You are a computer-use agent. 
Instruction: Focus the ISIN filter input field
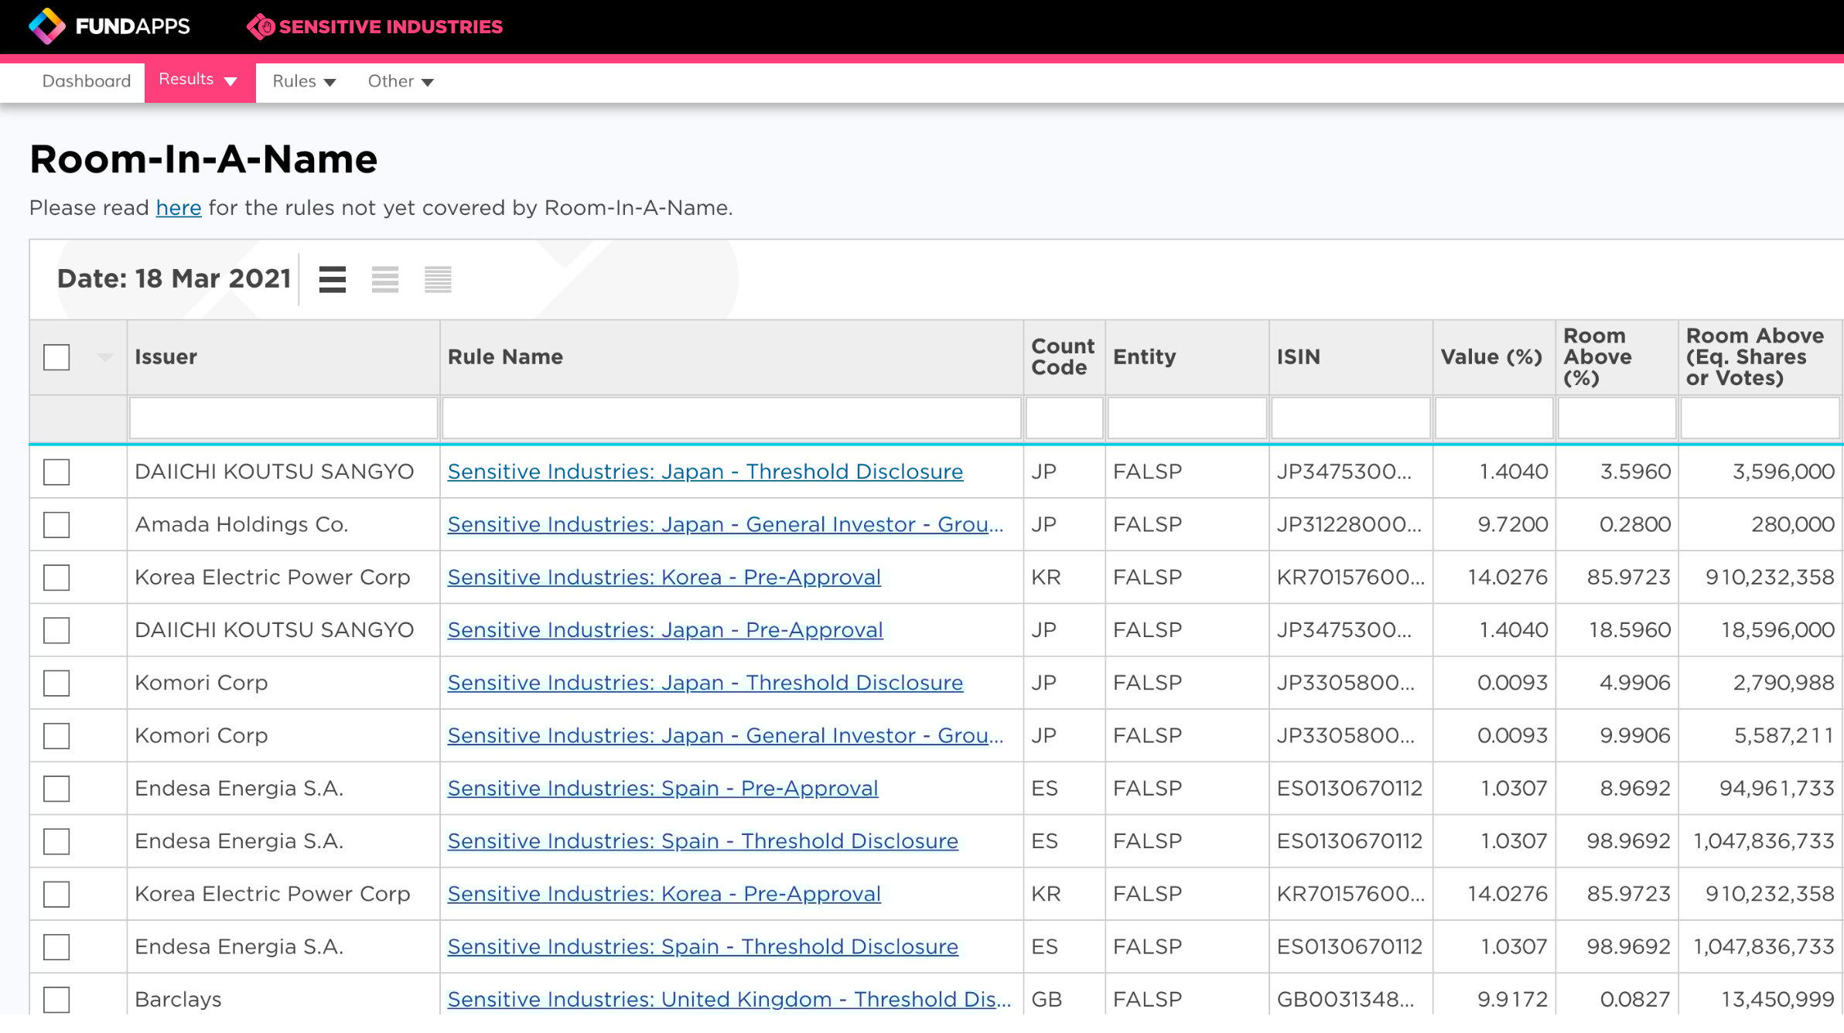[1351, 418]
